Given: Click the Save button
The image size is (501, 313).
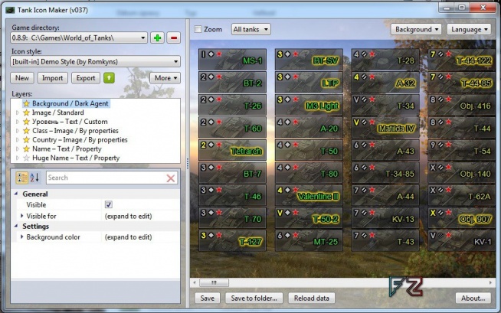Looking at the screenshot, I should coord(208,298).
